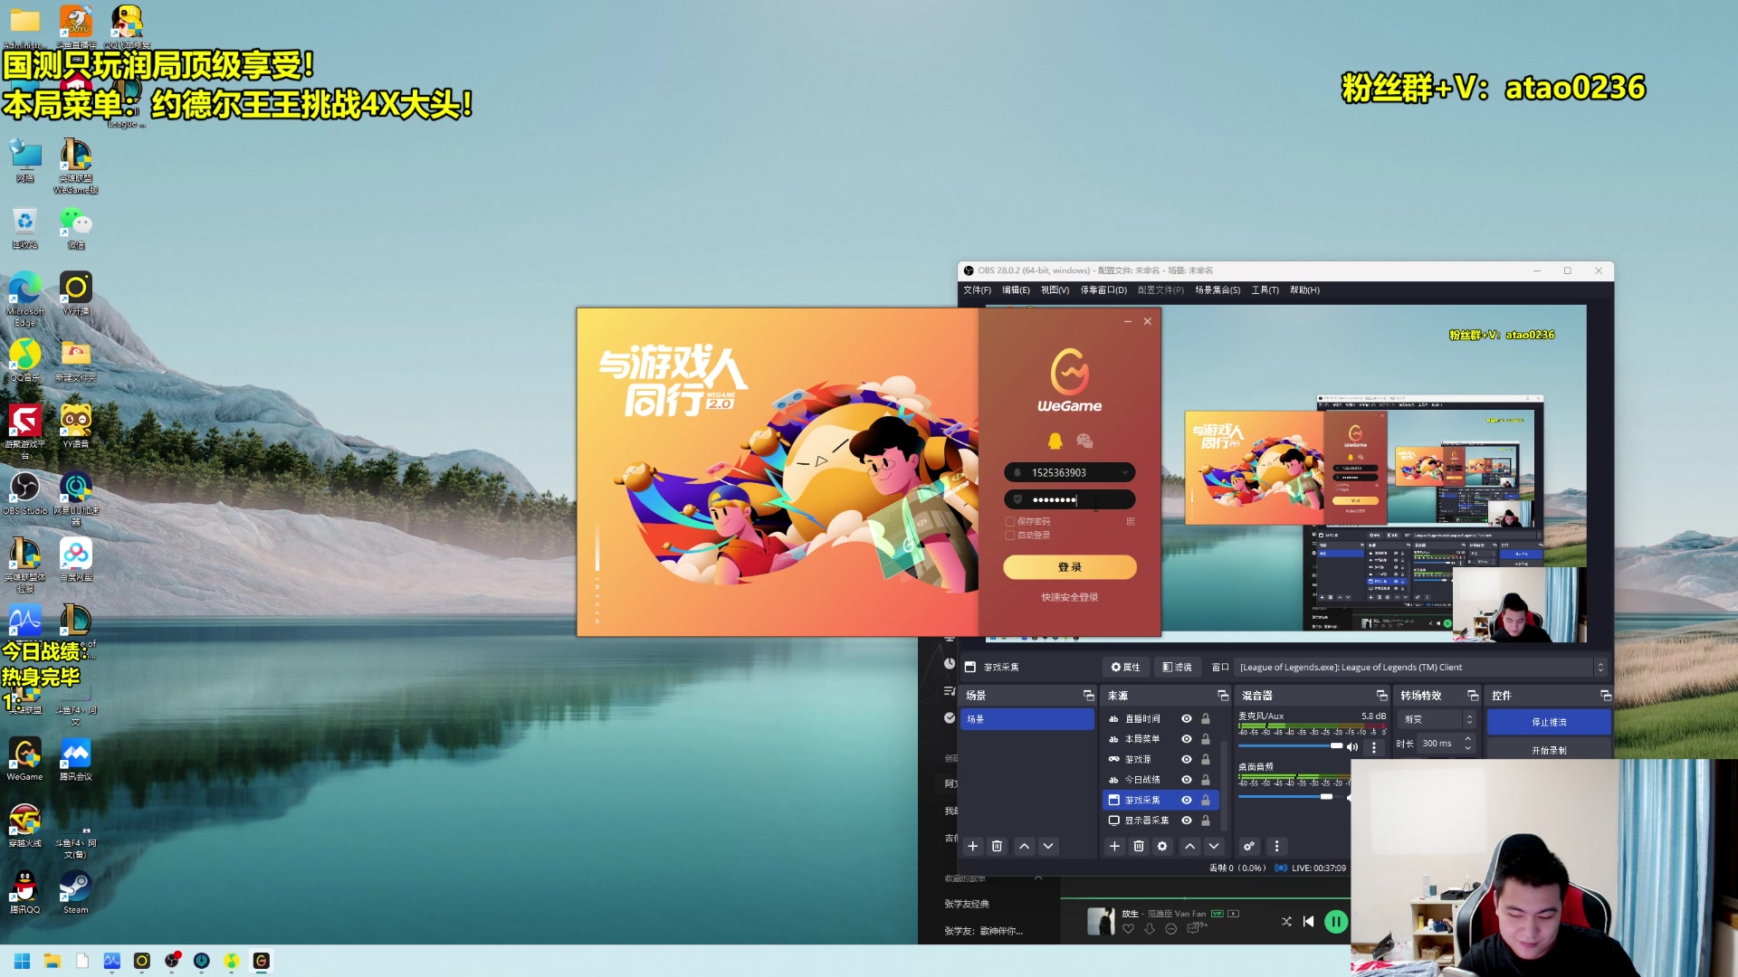Switch to WeChat login icon in WeGame
This screenshot has width=1738, height=977.
tap(1084, 441)
